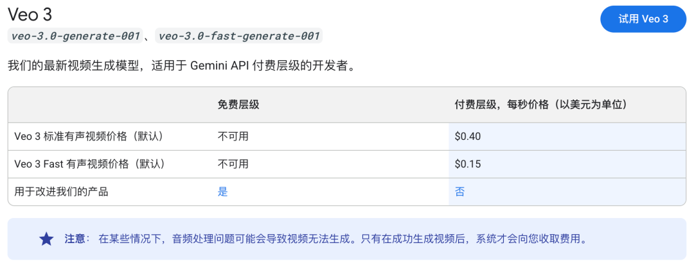Select the $0.15 price cell
Image resolution: width=694 pixels, height=270 pixels.
tap(468, 164)
